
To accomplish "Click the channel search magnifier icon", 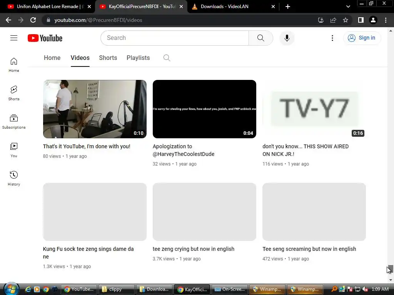I will (167, 58).
